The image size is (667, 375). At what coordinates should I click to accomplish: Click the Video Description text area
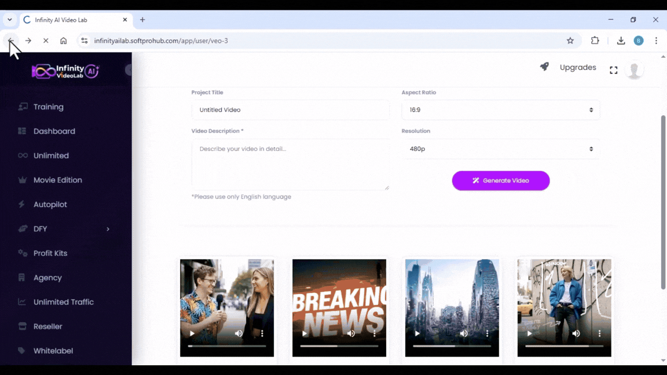[290, 164]
